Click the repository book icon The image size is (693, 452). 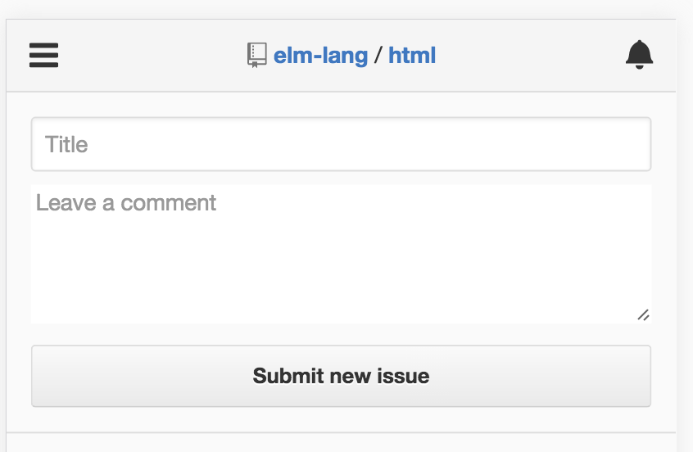pos(256,55)
